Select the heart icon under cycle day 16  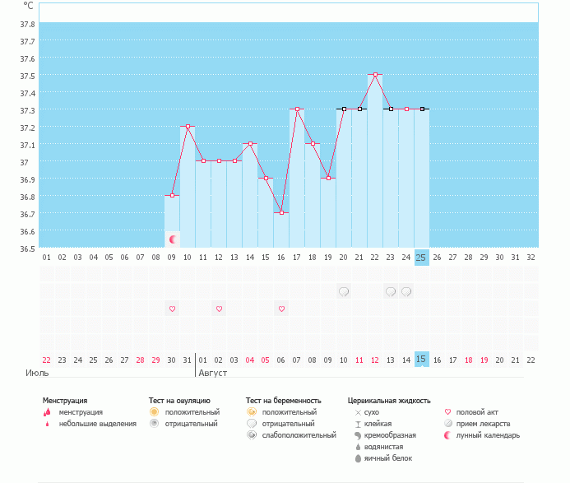[281, 309]
